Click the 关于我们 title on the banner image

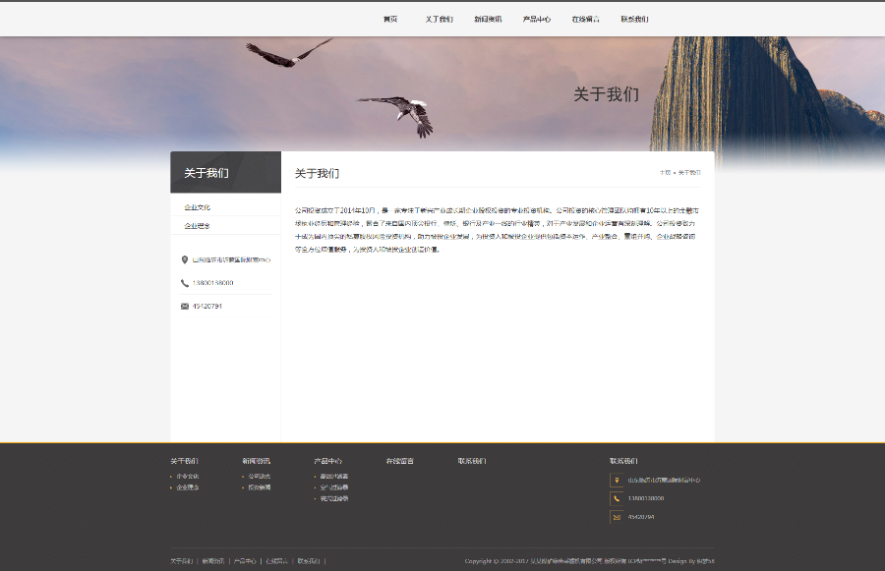click(606, 94)
